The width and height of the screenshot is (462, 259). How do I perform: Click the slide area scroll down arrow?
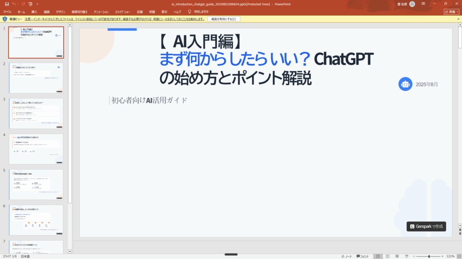point(460,226)
